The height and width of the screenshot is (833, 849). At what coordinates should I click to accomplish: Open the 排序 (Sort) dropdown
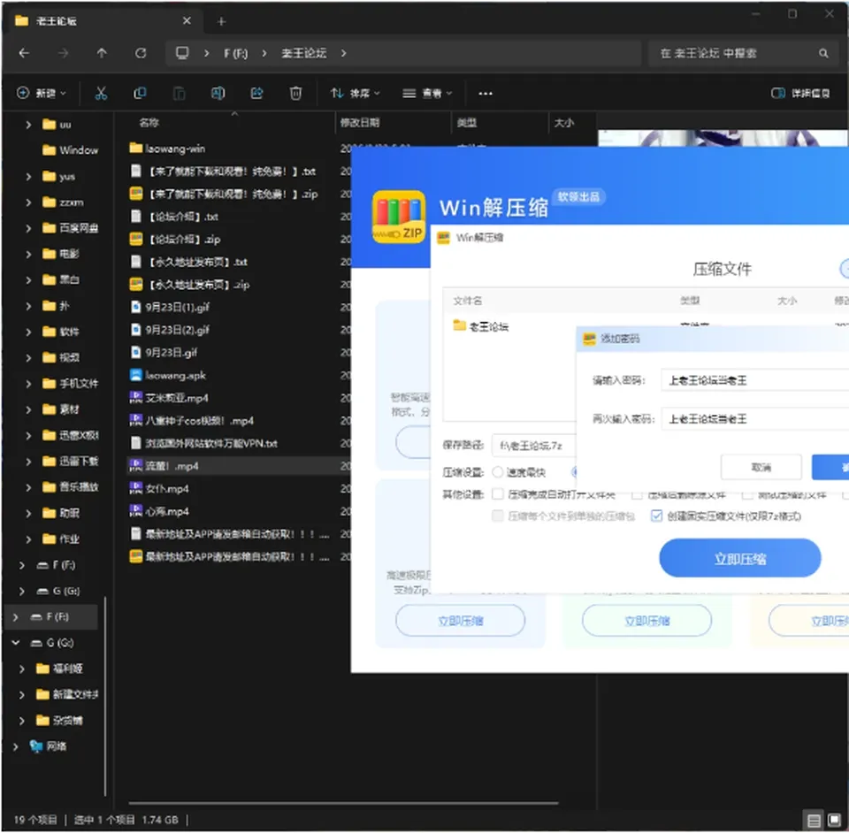click(356, 93)
